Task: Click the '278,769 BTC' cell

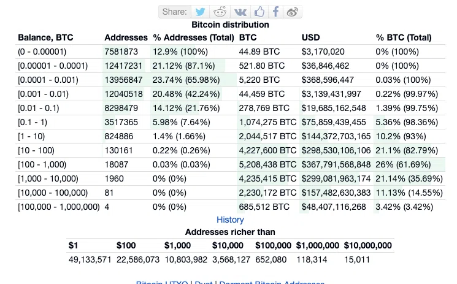Action: (x=264, y=108)
